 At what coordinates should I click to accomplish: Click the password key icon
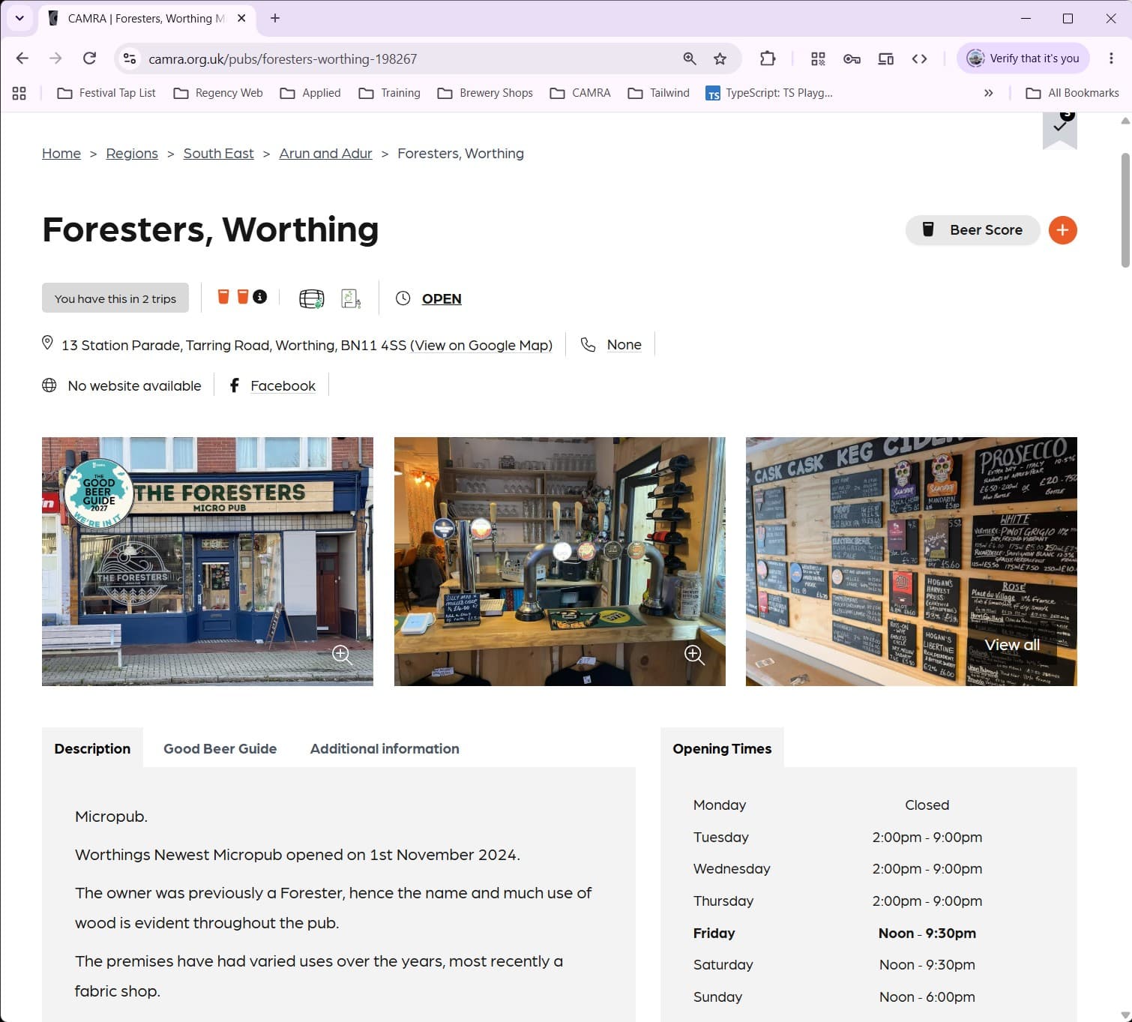tap(852, 58)
